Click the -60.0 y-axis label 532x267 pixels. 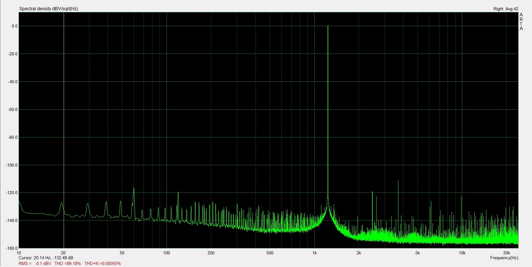point(13,110)
